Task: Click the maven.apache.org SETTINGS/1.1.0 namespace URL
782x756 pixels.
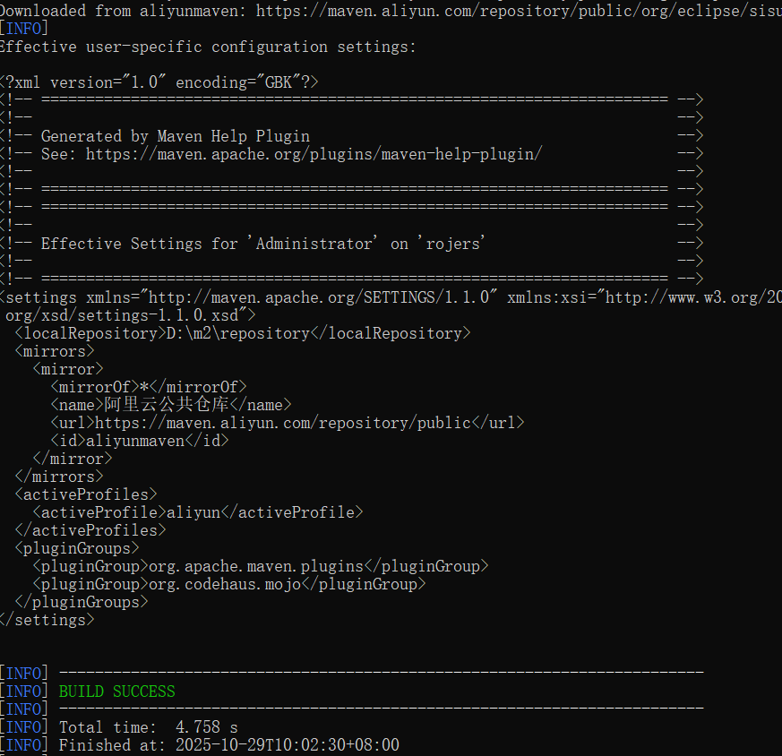Action: pos(313,297)
